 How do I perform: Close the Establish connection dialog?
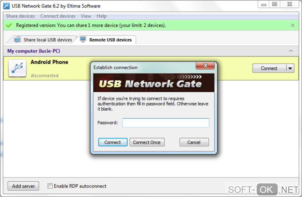click(205, 66)
